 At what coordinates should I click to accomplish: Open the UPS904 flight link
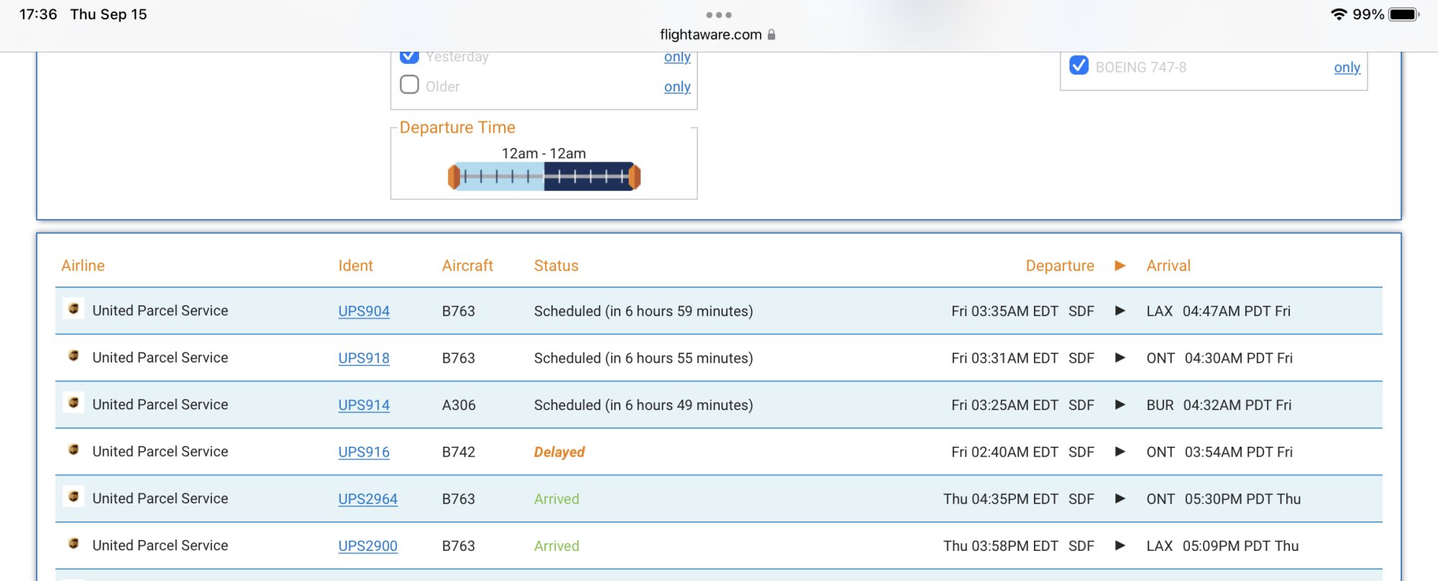coord(364,311)
